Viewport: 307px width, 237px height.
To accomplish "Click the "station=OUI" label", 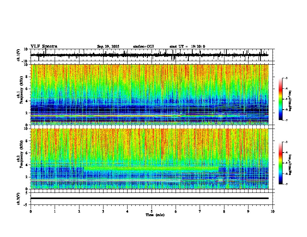I will click(143, 46).
